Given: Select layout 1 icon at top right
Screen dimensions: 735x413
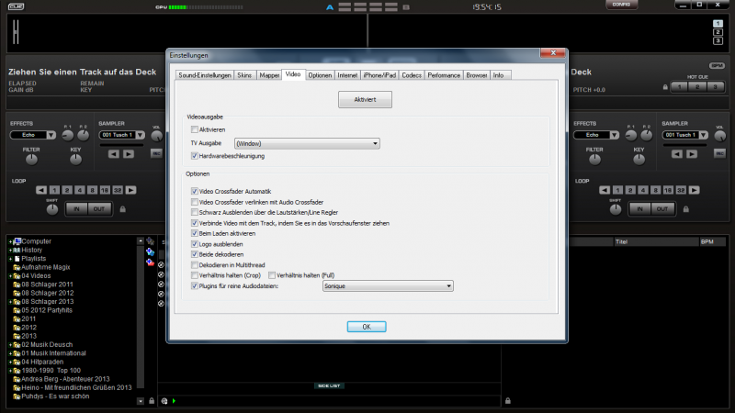Looking at the screenshot, I should coord(718,24).
